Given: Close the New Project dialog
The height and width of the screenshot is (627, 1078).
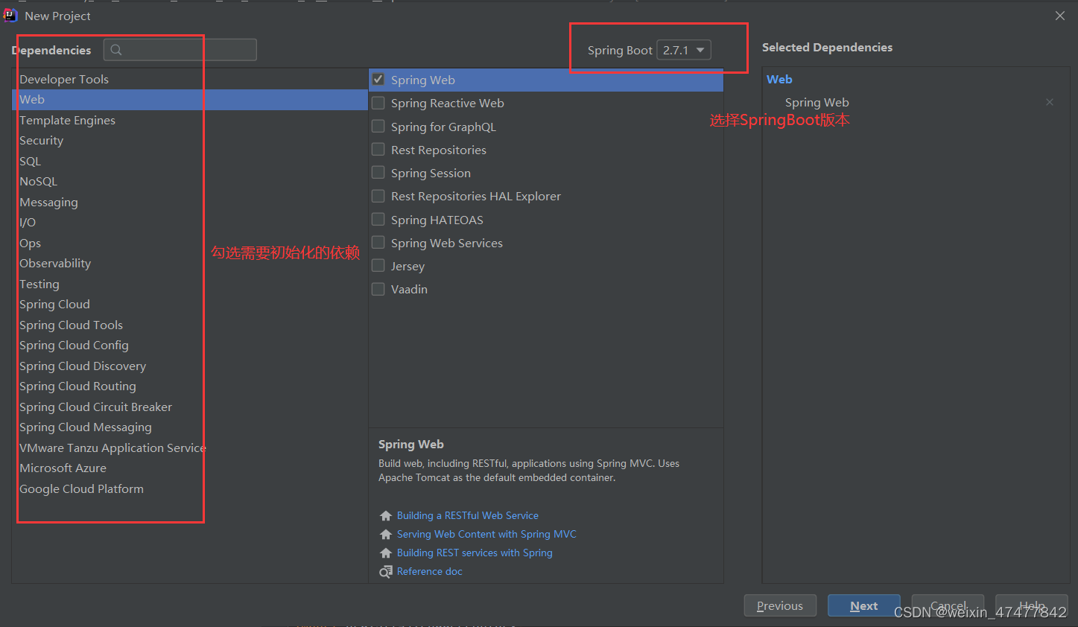Looking at the screenshot, I should point(1060,16).
